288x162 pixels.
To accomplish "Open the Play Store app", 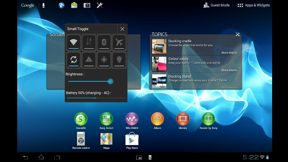I will tap(132, 139).
